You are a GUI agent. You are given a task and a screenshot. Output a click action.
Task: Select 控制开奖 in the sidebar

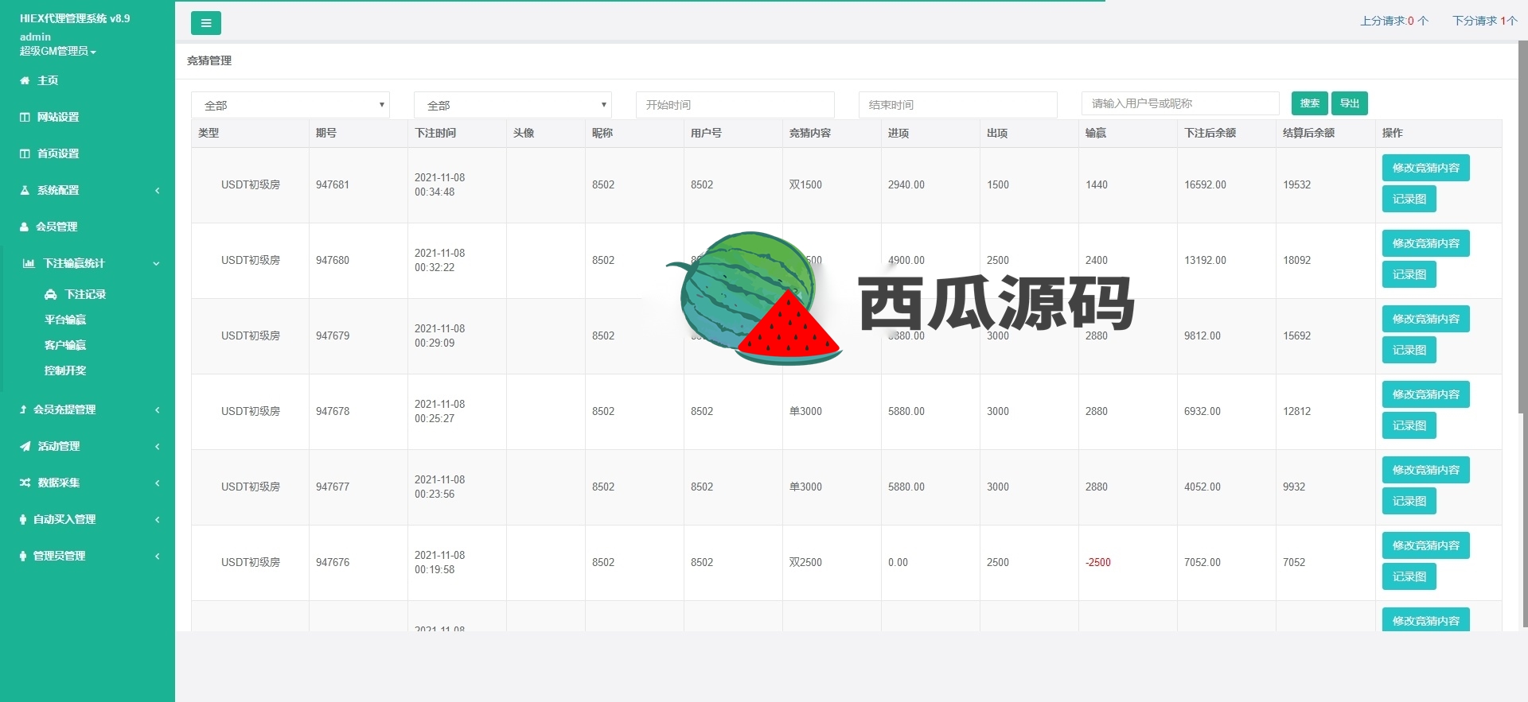point(65,370)
